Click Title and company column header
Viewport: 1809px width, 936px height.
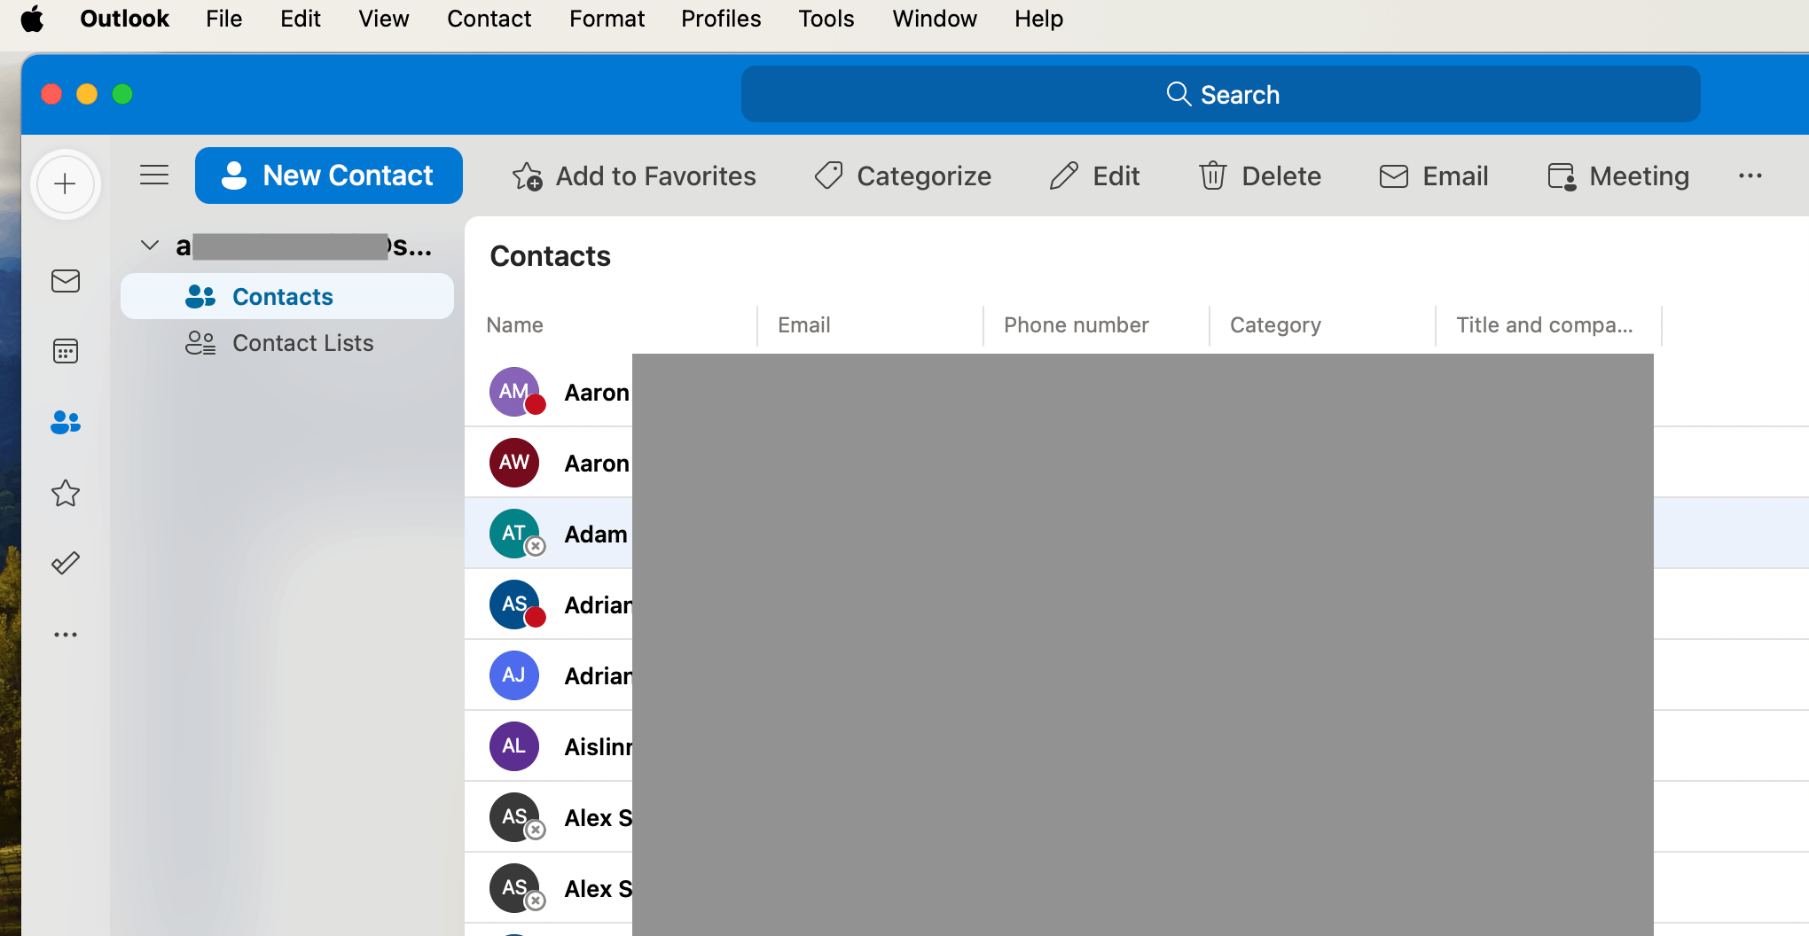(x=1545, y=325)
